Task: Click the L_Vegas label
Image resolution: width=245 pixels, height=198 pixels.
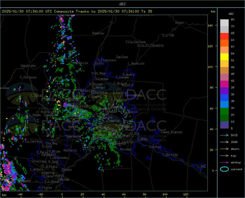Action: click(35, 115)
